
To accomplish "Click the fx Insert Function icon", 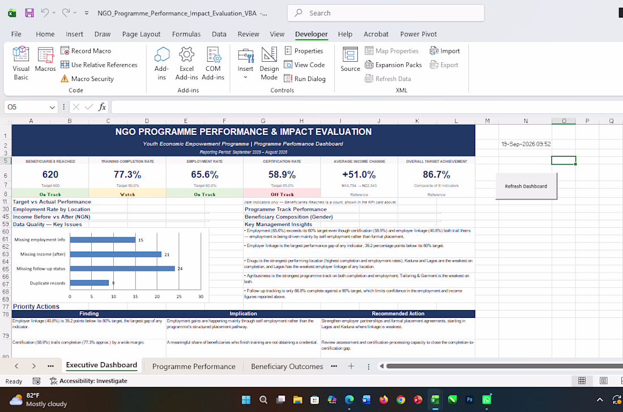I will [x=102, y=107].
